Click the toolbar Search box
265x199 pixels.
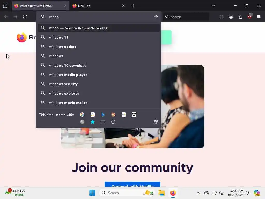pos(186,17)
